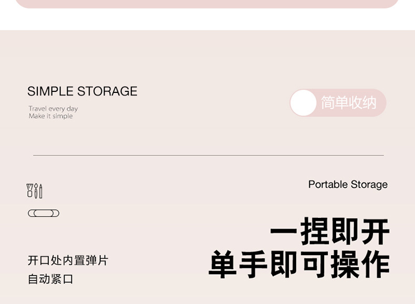415x304 pixels.
Task: Click the "Make it simple" subtitle
Action: point(51,116)
